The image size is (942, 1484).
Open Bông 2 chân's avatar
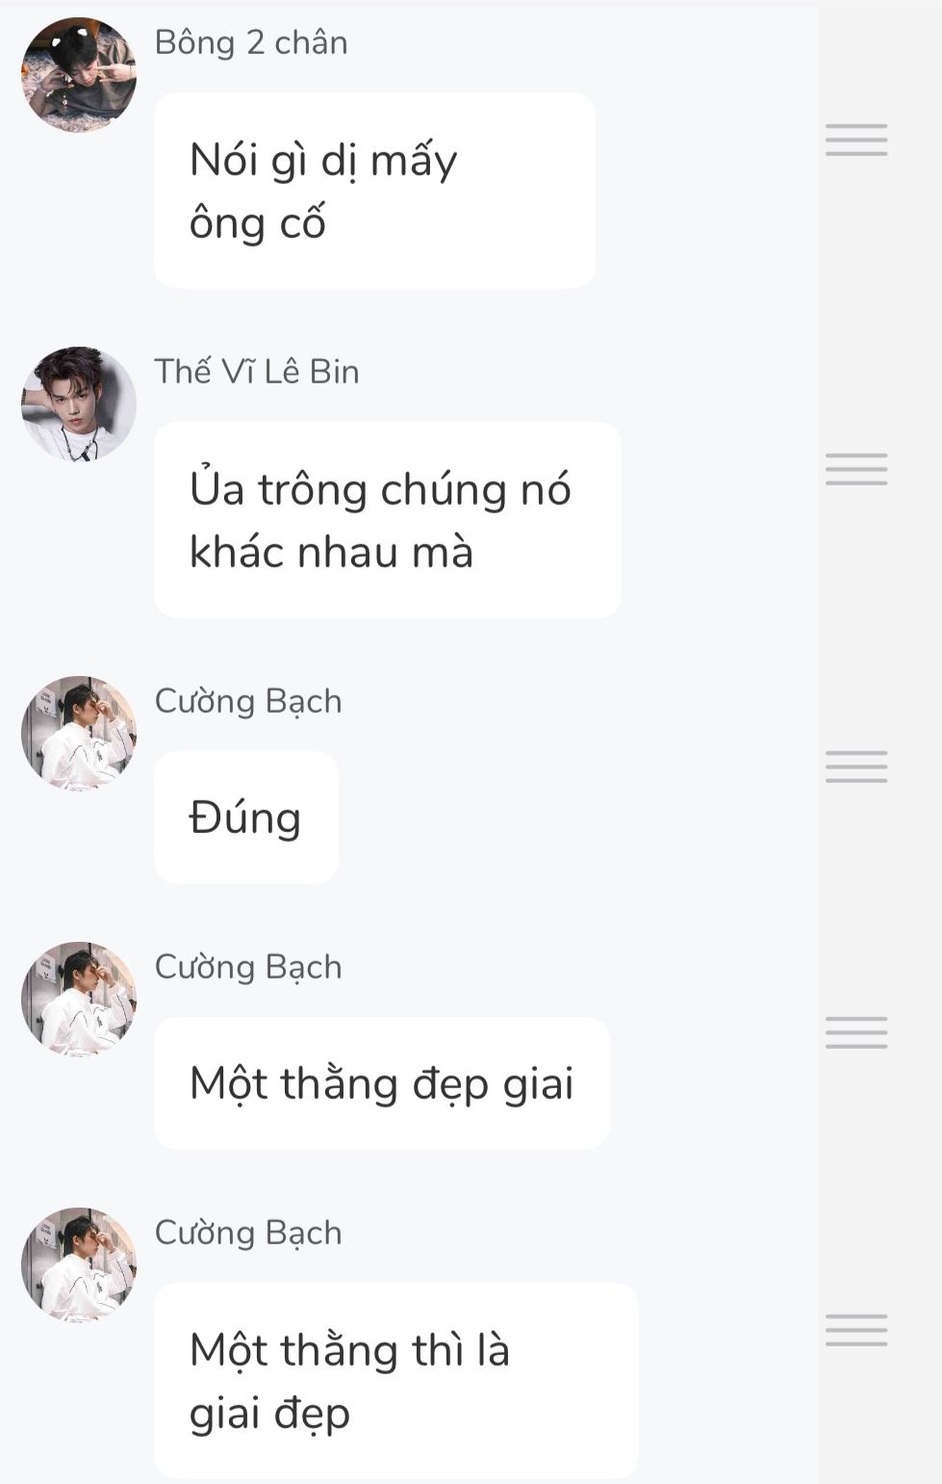(79, 74)
